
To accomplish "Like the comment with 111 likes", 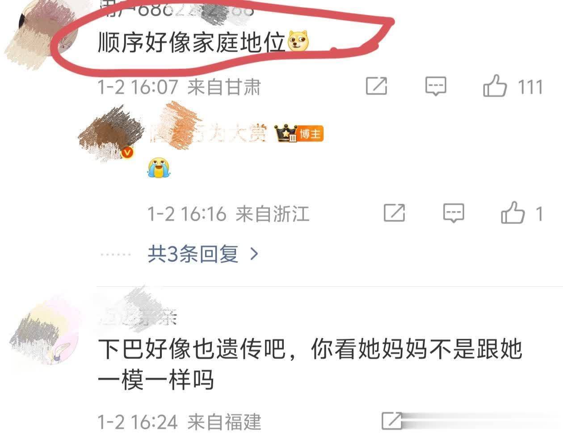I will click(x=495, y=85).
